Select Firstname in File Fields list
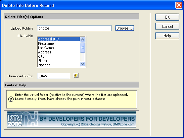The image size is (184, 138). [59, 43]
